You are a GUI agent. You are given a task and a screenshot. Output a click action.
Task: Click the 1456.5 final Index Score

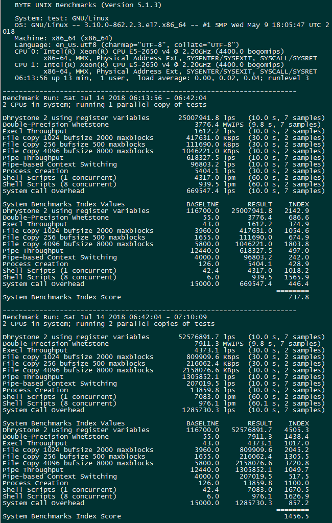click(298, 516)
